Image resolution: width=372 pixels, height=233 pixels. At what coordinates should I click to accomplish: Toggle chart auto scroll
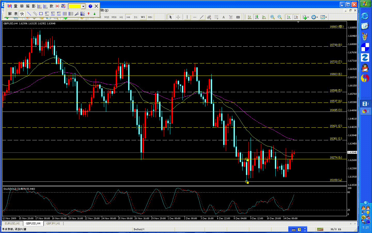pyautogui.click(x=289, y=17)
